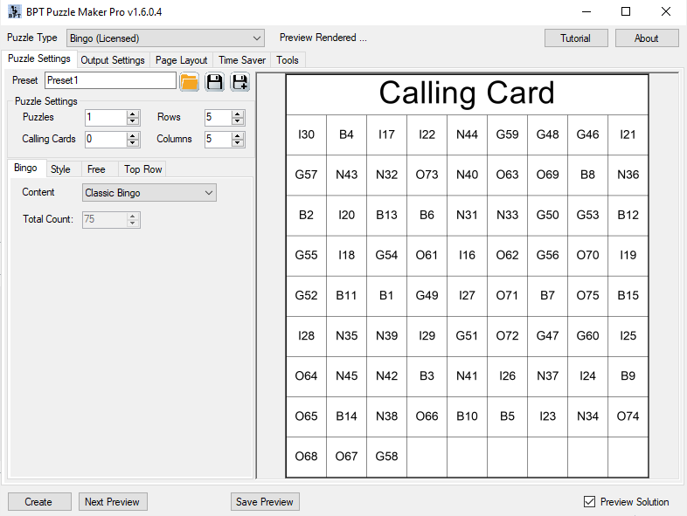Click into the Preset name field
The height and width of the screenshot is (516, 687).
click(x=110, y=80)
